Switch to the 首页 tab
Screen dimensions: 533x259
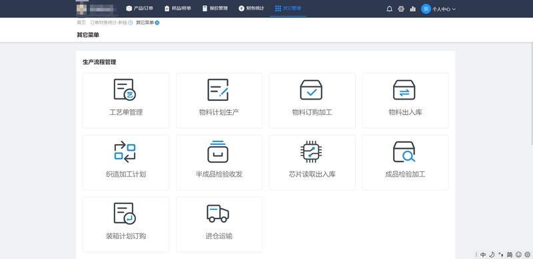click(81, 23)
